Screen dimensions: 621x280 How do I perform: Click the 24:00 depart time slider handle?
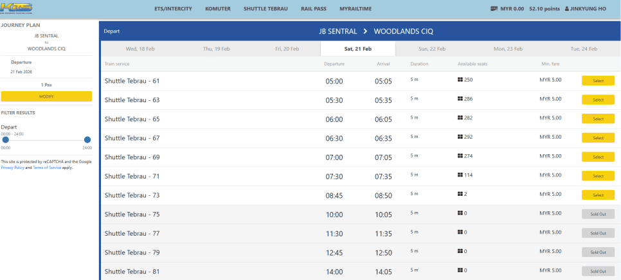click(x=87, y=139)
